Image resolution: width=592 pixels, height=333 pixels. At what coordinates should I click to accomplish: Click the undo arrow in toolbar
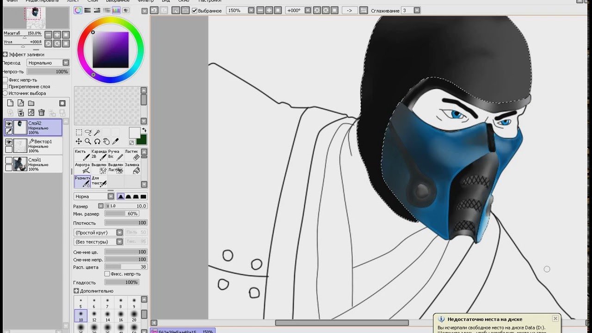click(x=154, y=10)
